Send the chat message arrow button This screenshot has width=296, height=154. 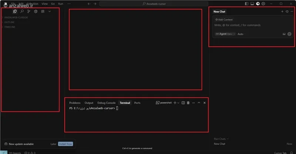pyautogui.click(x=289, y=34)
